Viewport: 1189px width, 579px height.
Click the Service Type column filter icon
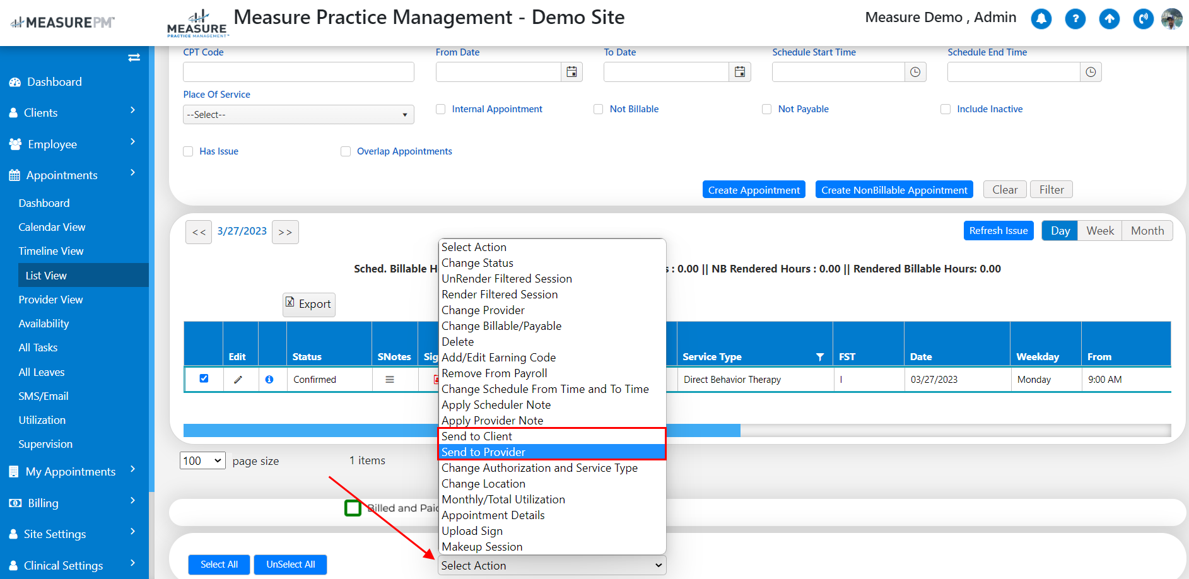tap(820, 357)
